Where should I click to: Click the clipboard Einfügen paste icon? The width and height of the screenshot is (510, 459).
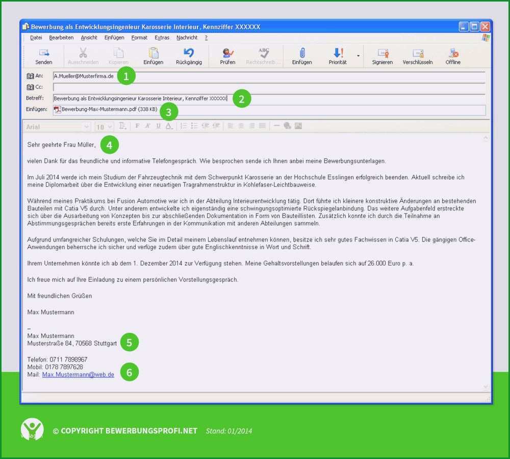point(153,53)
